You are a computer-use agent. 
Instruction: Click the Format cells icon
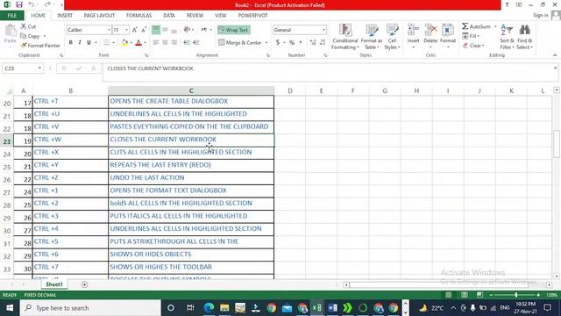pos(448,30)
